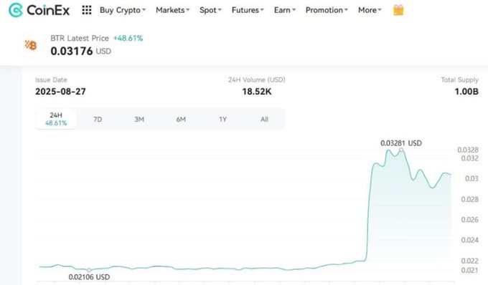Image resolution: width=488 pixels, height=285 pixels.
Task: Click the 0.028 axis label
Action: [x=470, y=199]
